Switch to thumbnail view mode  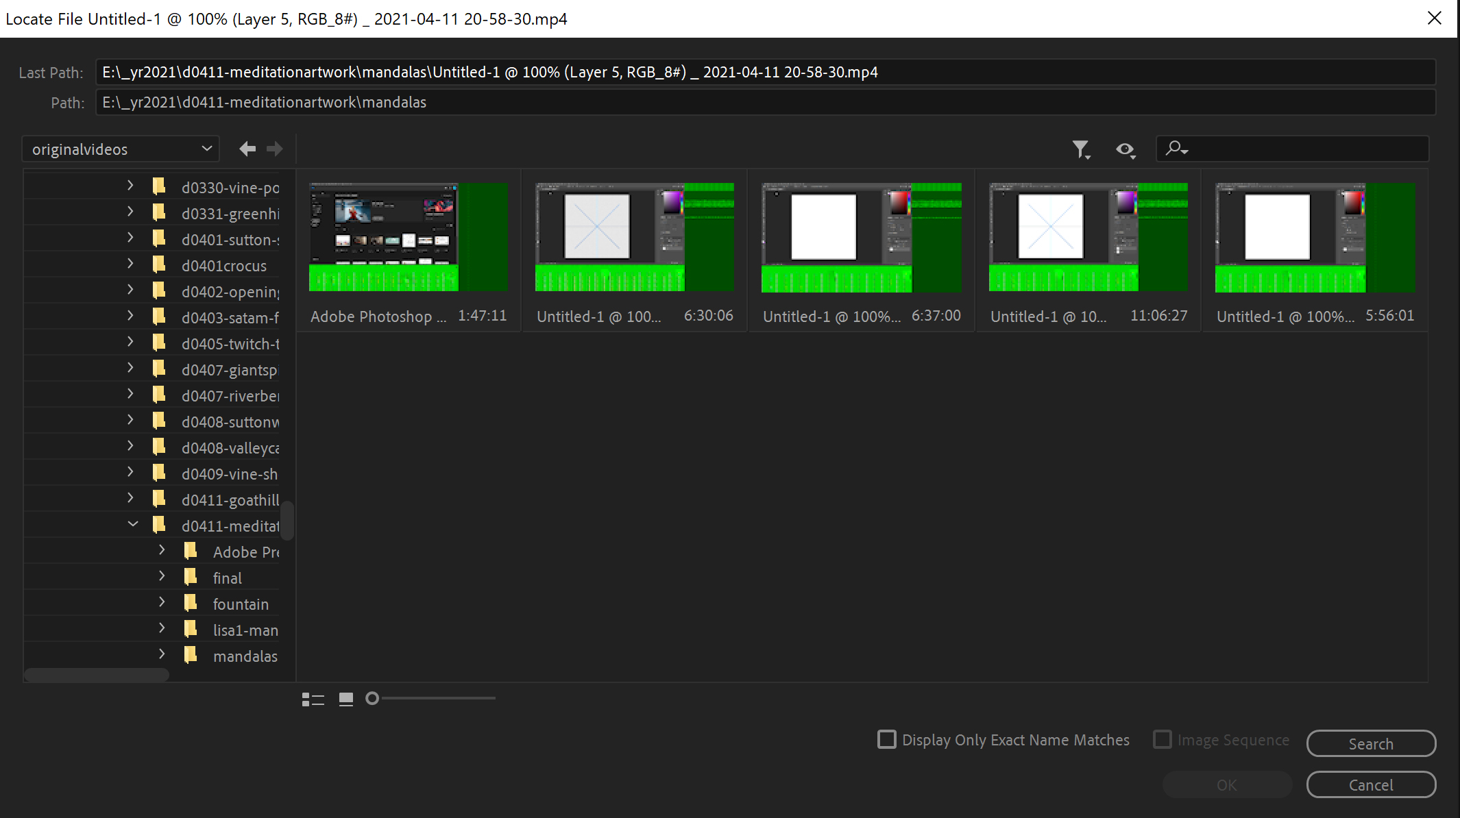tap(345, 698)
